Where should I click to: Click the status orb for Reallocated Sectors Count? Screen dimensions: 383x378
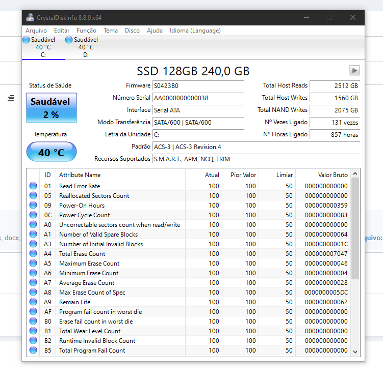pos(33,195)
